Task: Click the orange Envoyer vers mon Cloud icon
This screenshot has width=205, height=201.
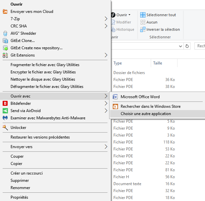Action: (x=5, y=12)
